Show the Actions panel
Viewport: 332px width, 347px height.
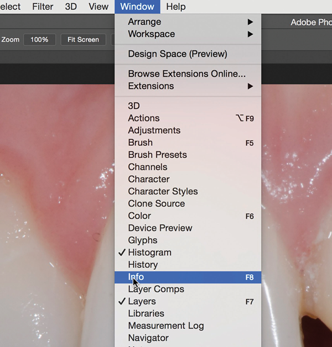pos(144,118)
